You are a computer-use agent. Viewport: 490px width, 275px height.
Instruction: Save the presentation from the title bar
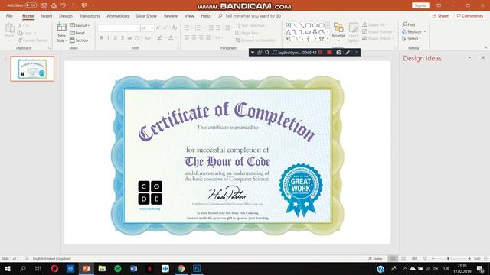pyautogui.click(x=44, y=5)
